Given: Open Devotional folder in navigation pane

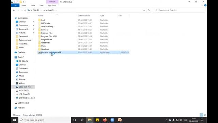Looking at the screenshot, I should [x=23, y=37].
